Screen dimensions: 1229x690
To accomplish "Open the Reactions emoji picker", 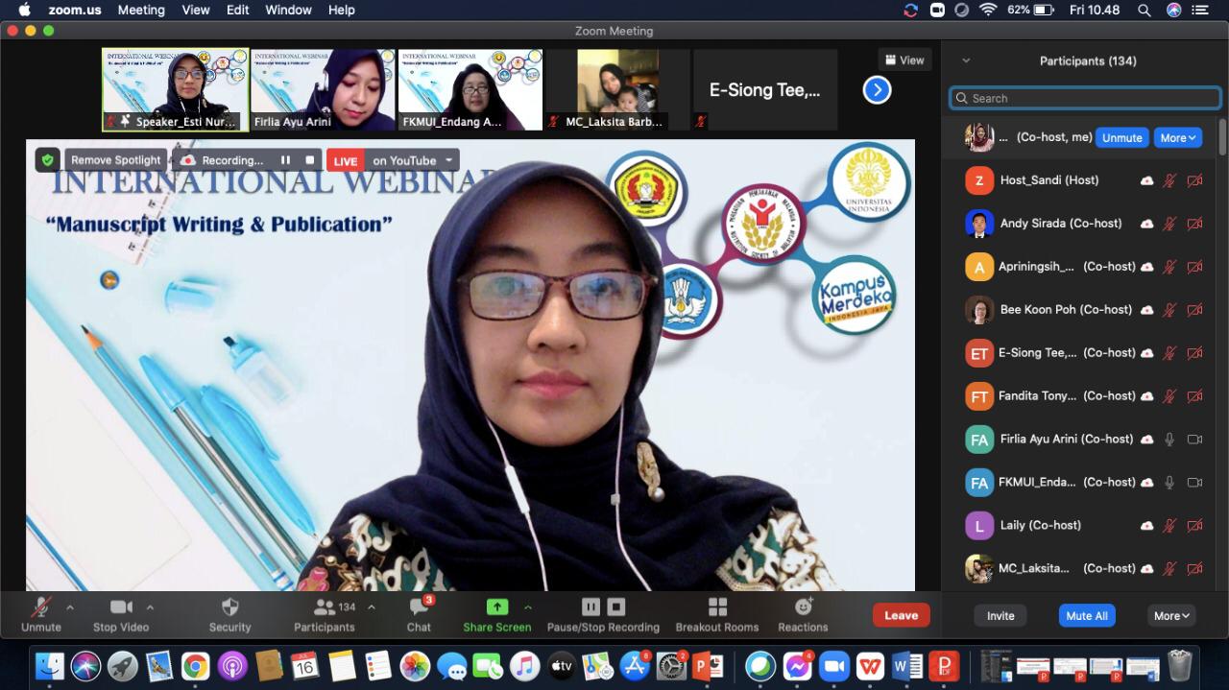I will pos(803,607).
